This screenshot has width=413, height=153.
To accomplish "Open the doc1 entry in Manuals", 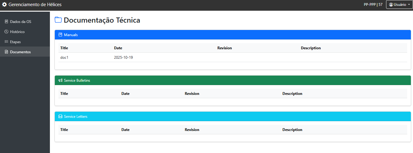I will 64,57.
